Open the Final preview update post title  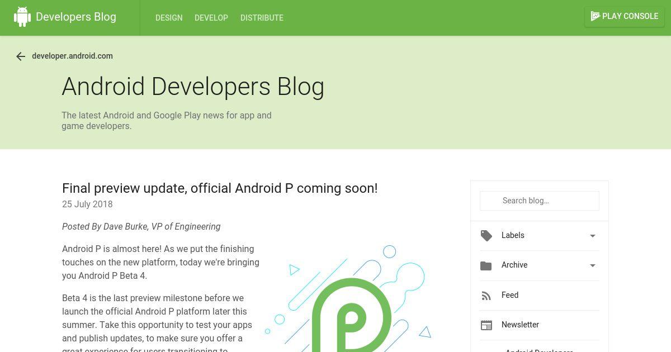coord(220,188)
